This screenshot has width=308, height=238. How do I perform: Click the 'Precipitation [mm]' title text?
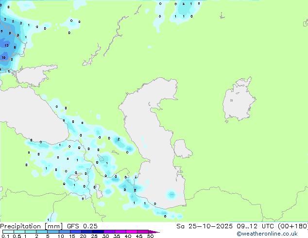[x=31, y=226]
